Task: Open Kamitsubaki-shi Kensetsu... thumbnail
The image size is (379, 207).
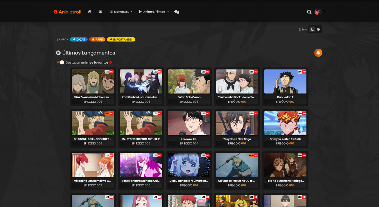Action: coord(141,81)
